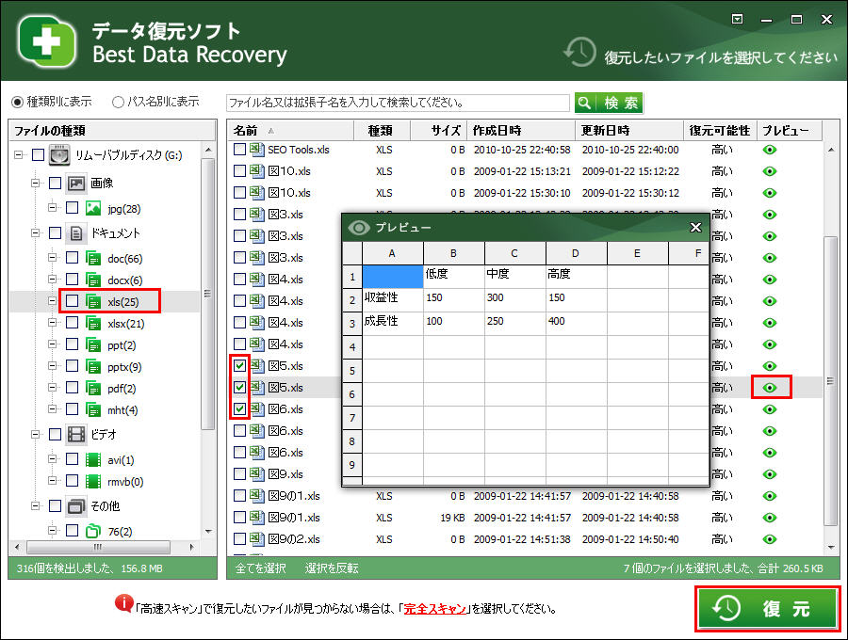
Task: Click the rmvb(0) film strip icon
Action: 93,481
